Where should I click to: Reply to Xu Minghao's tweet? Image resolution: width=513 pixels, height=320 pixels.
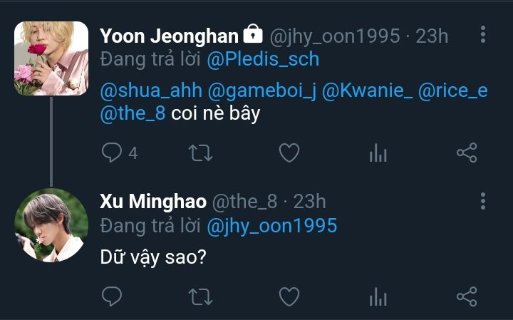112,296
